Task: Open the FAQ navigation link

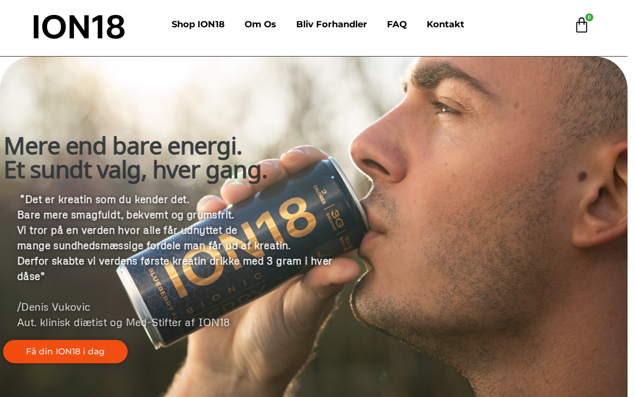Action: pos(397,24)
